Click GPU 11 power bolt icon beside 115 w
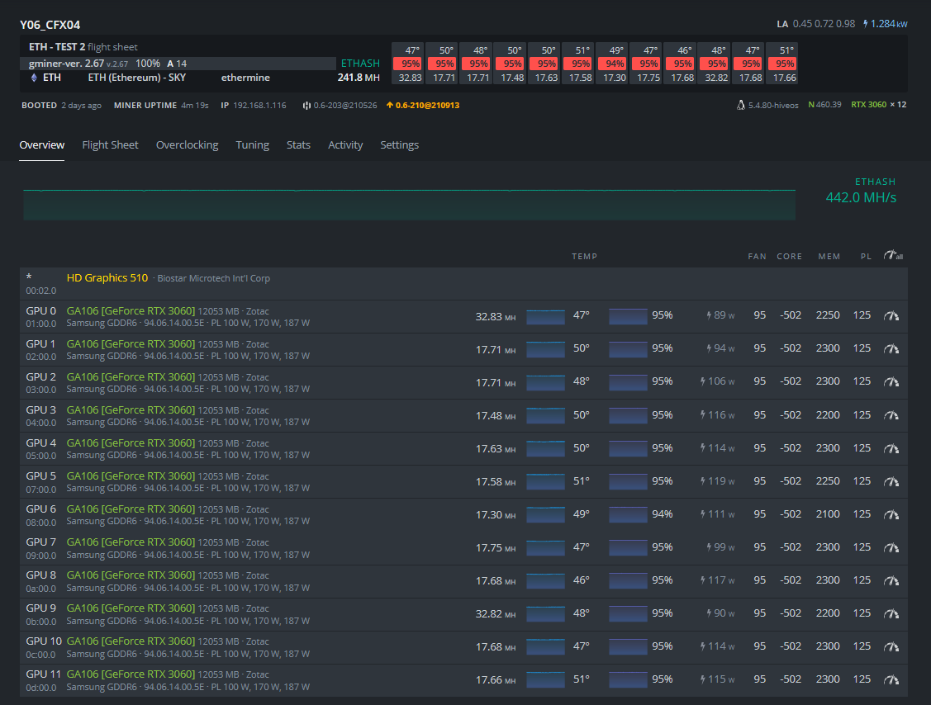Screen dimensions: 931x705 [703, 679]
